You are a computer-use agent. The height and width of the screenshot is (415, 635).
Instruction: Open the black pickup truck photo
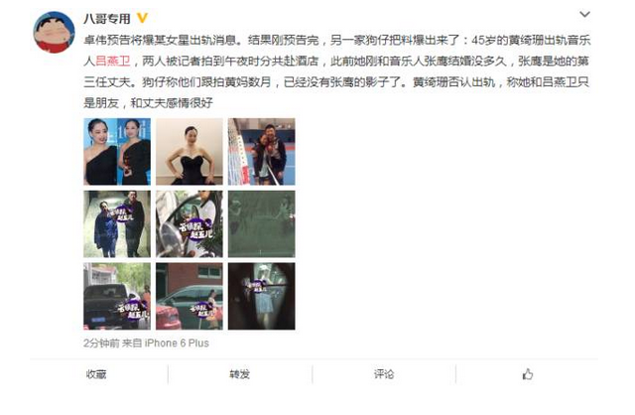click(x=117, y=296)
